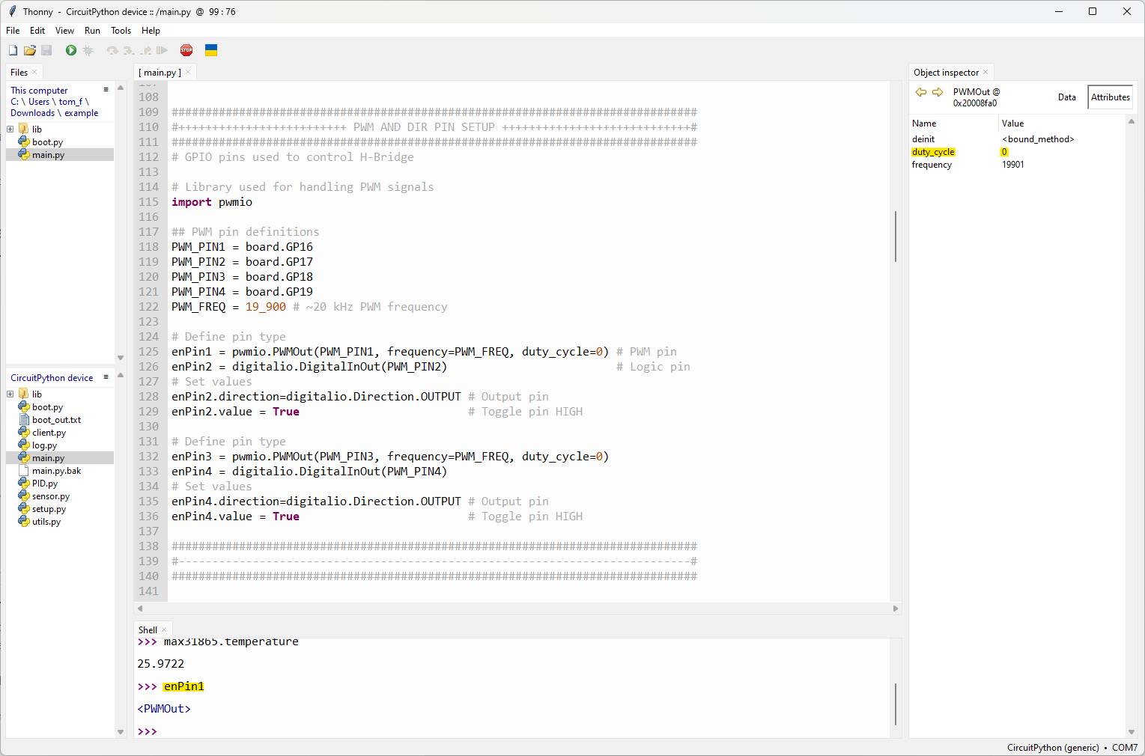Image resolution: width=1145 pixels, height=756 pixels.
Task: Click line 122 PWM_FREQ code line
Action: tap(309, 307)
